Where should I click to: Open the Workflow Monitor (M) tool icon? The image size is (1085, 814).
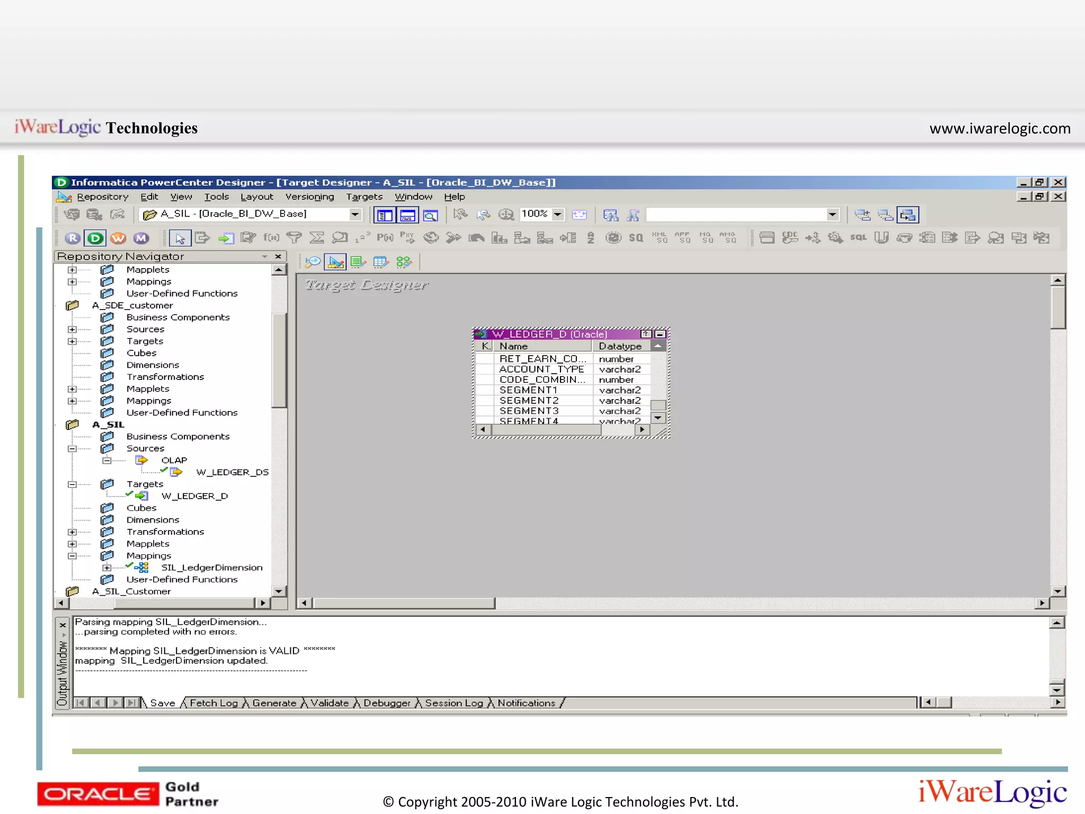click(x=141, y=238)
